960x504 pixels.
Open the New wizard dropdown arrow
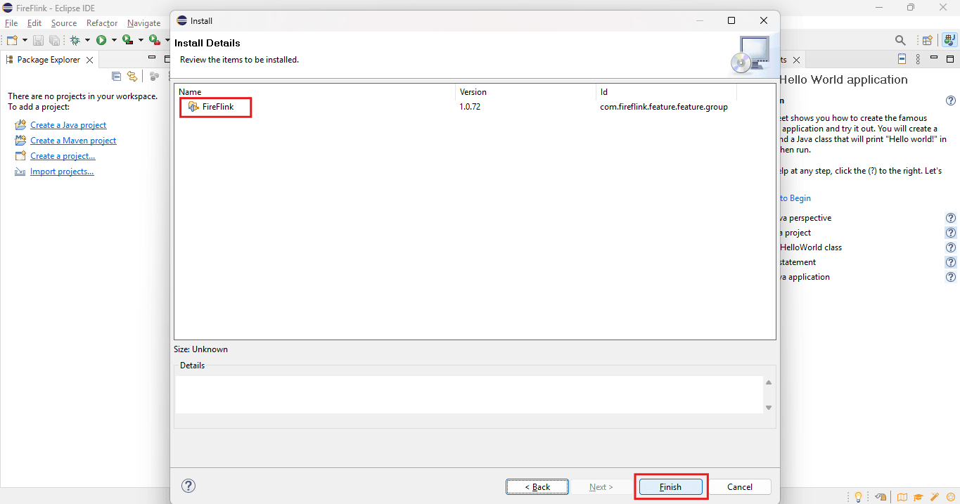point(25,41)
